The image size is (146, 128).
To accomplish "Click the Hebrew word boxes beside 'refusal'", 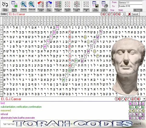I will click(x=137, y=114).
